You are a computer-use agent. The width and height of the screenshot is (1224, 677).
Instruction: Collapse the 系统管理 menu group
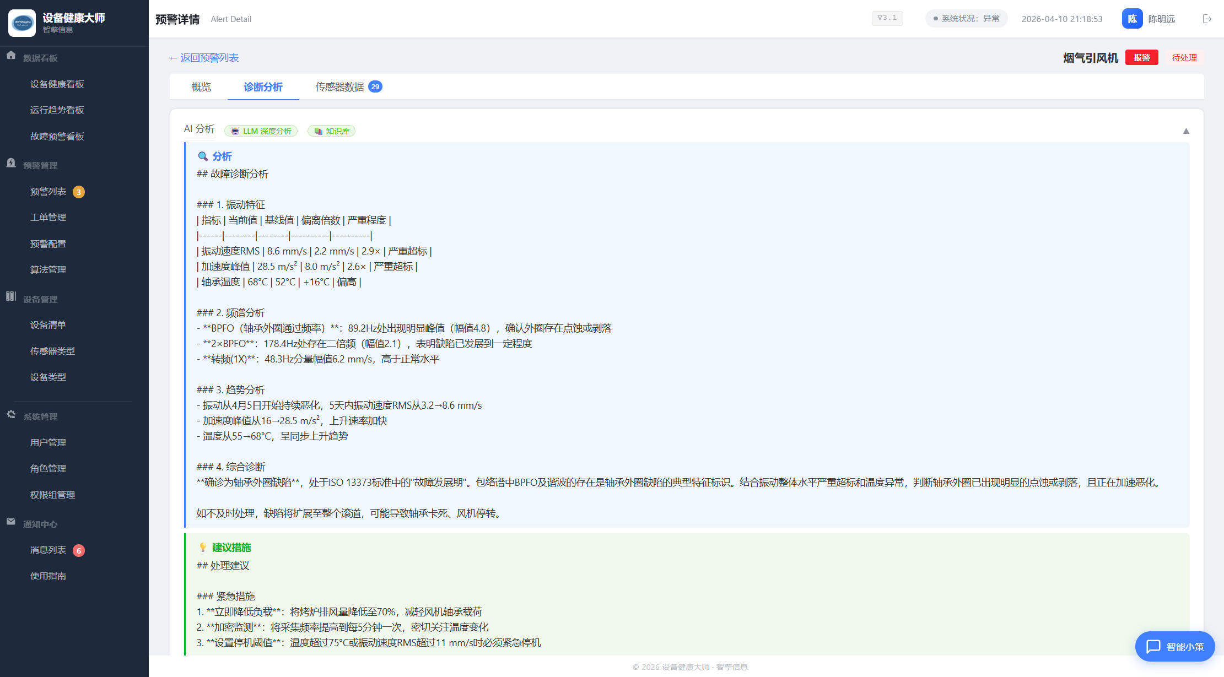(40, 416)
